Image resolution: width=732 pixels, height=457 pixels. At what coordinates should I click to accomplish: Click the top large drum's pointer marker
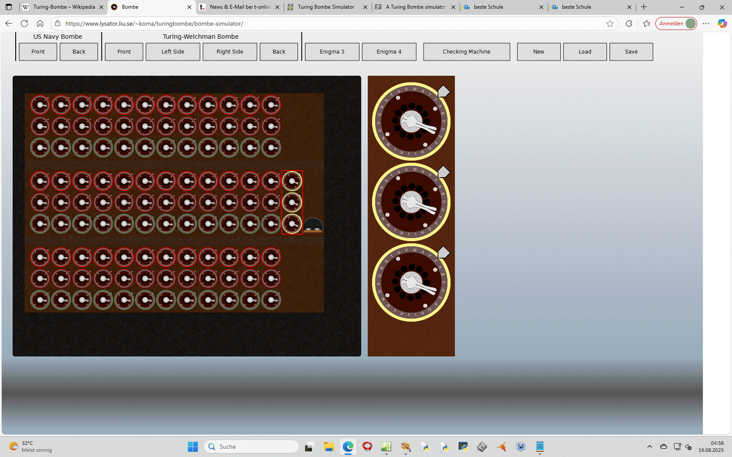[443, 91]
